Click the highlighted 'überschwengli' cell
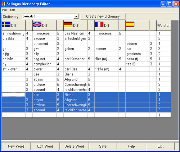Image resolution: width=180 pixels, height=152 pixels. click(75, 105)
